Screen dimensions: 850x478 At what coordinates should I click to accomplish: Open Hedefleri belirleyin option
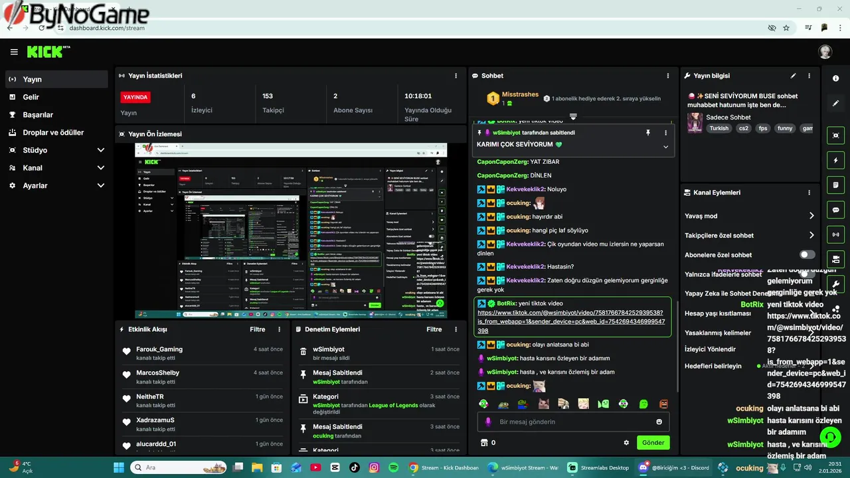click(x=713, y=366)
